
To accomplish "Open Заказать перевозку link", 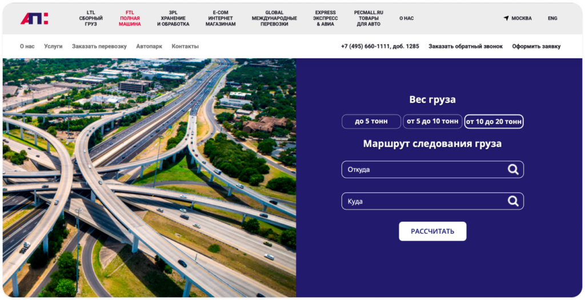I will coord(99,46).
